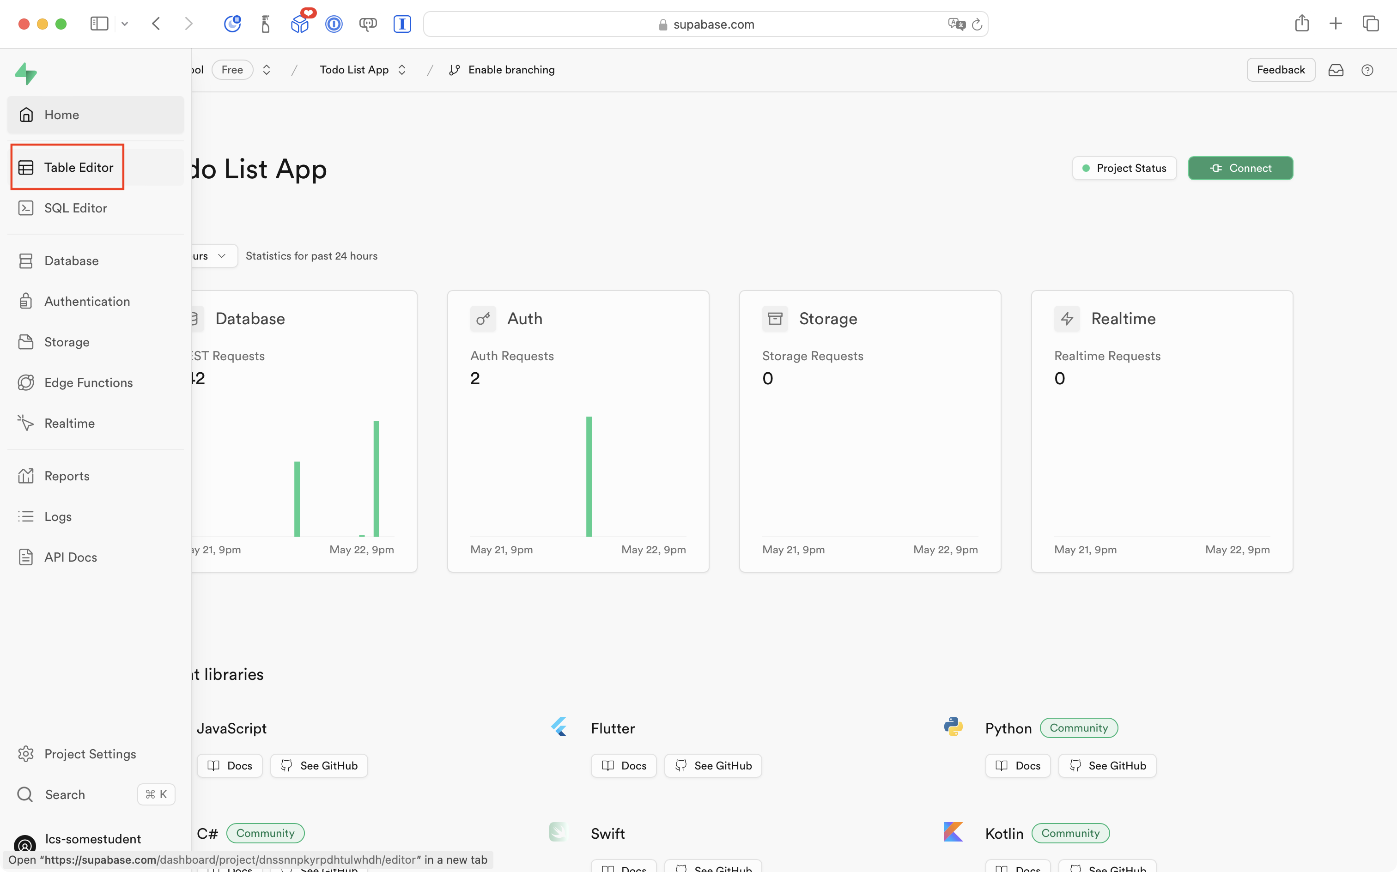
Task: Open the help question mark icon
Action: tap(1367, 70)
